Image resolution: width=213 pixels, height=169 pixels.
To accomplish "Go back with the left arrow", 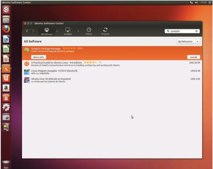I will [x=27, y=31].
